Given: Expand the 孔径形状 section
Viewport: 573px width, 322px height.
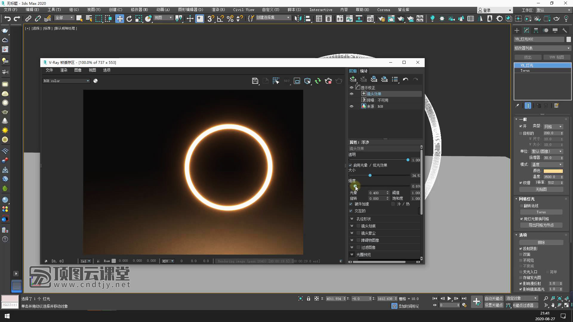Looking at the screenshot, I should pos(352,219).
